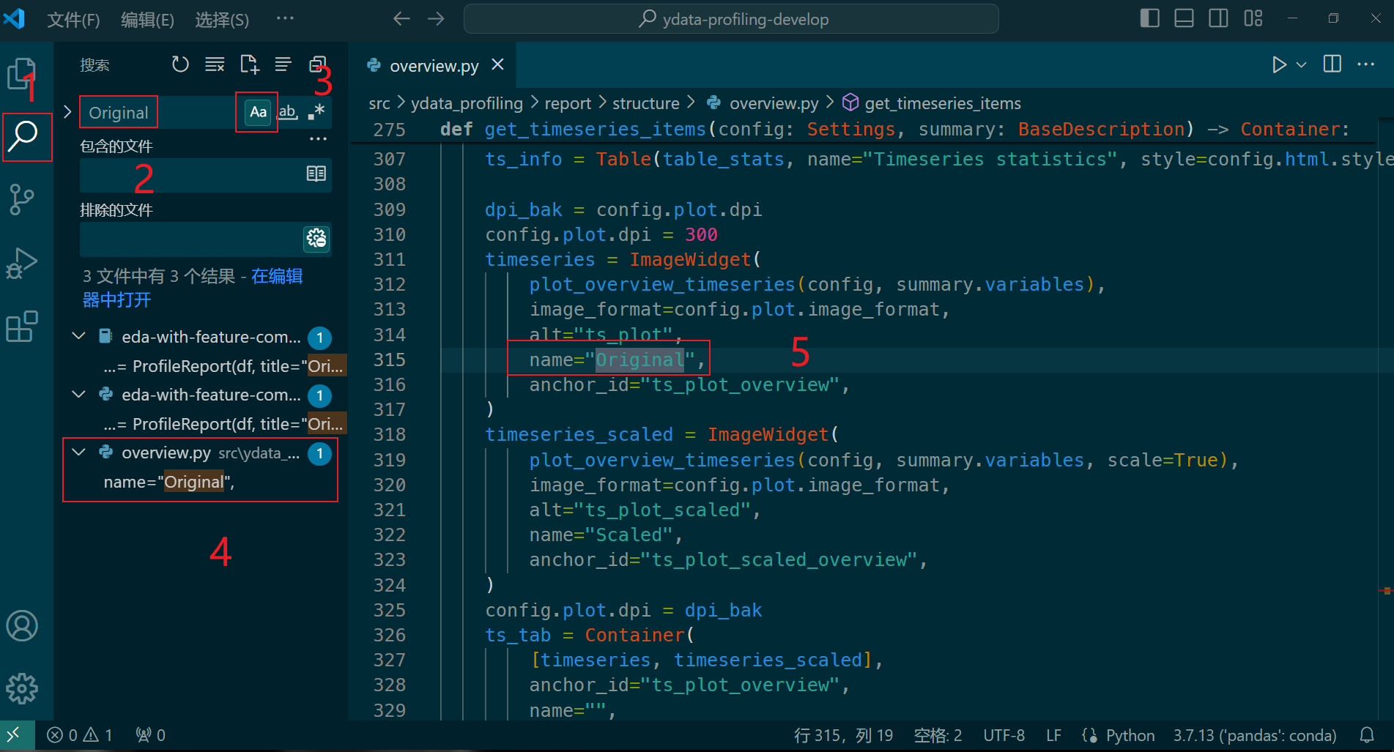Click structure breadcrumb segment
Viewport: 1394px width, 752px height.
coord(646,103)
